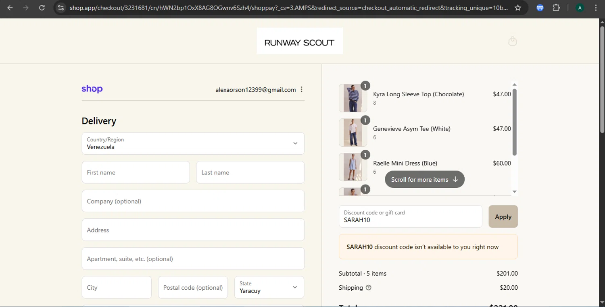Click the $60.00 price of Raelle dress

(502, 163)
